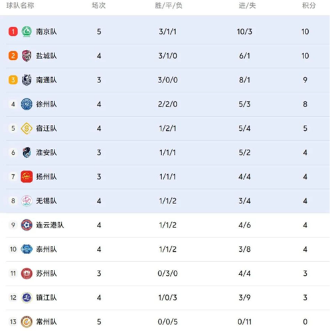Open the 镇江队 team emblem
332x335 pixels.
(x=27, y=297)
